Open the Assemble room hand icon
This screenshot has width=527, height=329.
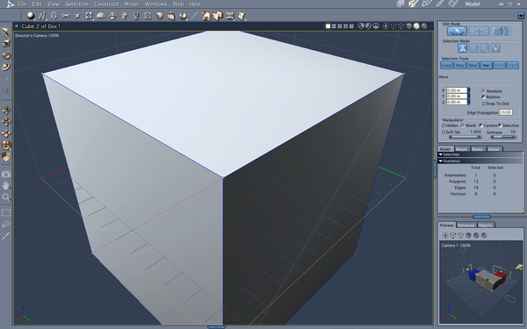click(401, 4)
